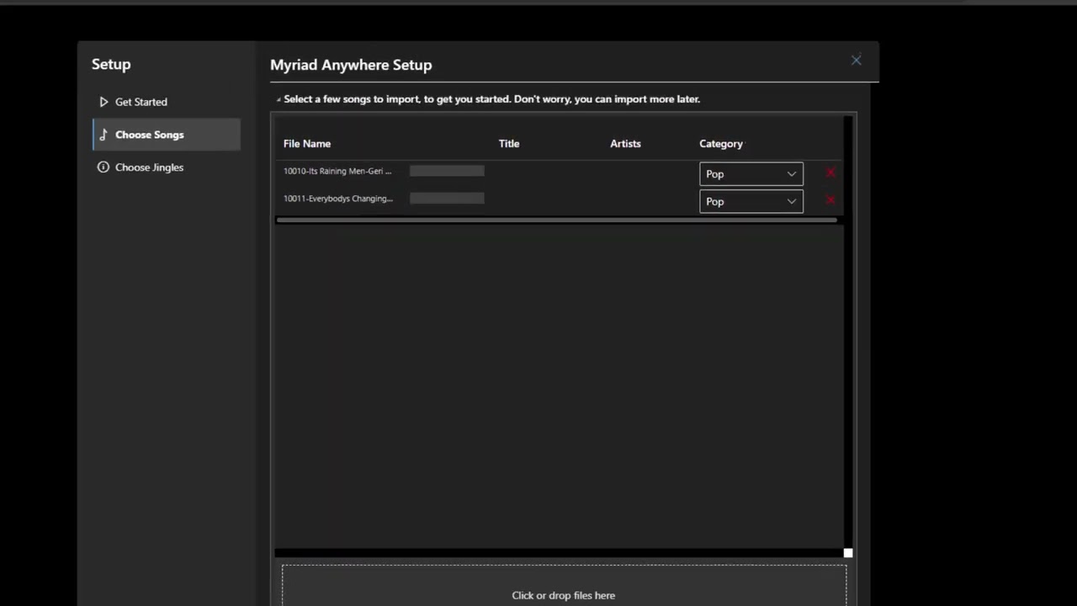Viewport: 1077px width, 606px height.
Task: Click the Get Started play icon
Action: [x=103, y=102]
